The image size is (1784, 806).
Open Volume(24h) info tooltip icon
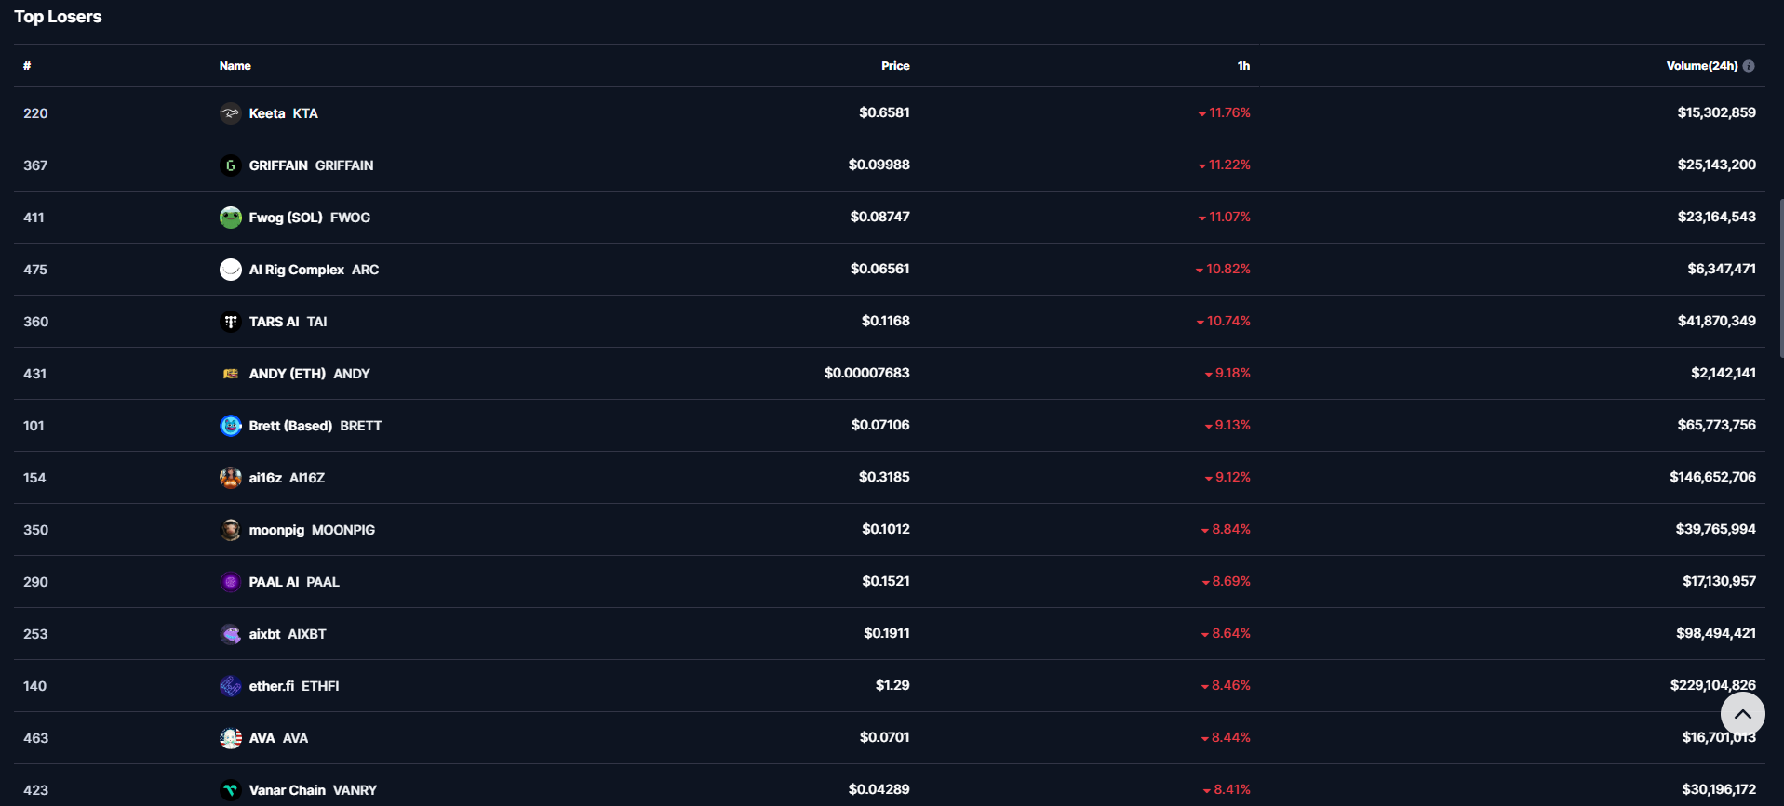tap(1749, 66)
